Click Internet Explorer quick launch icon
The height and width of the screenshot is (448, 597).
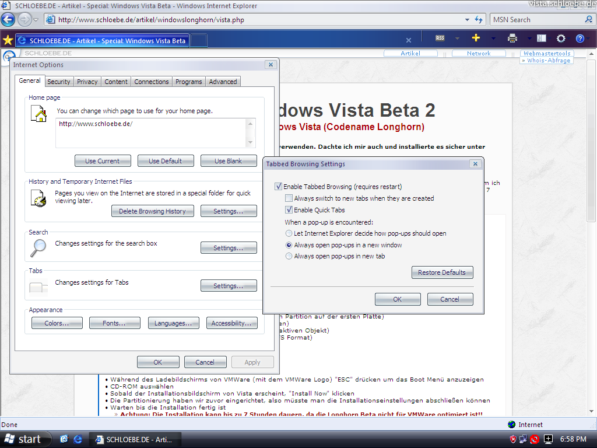[78, 439]
